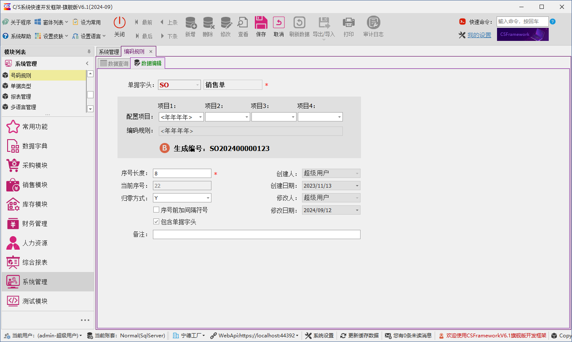Open 我的设置 link
Screen dimensions: 572x342
(x=479, y=35)
